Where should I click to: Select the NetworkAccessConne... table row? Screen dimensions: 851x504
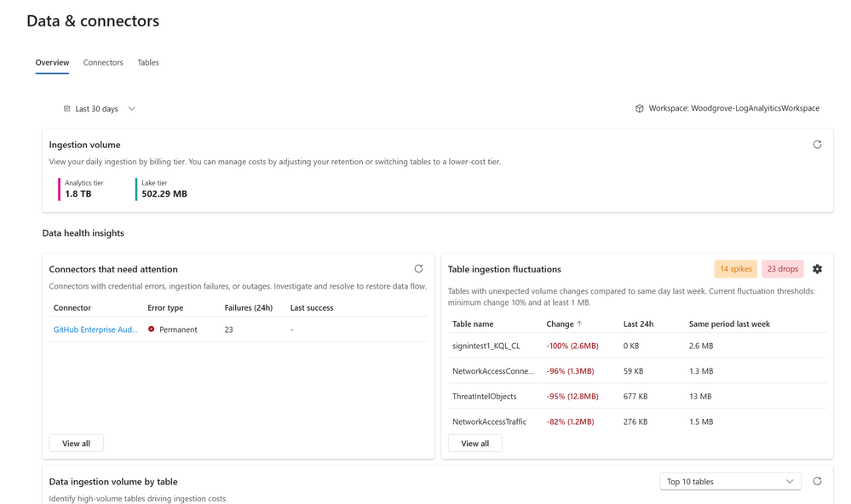pos(637,371)
